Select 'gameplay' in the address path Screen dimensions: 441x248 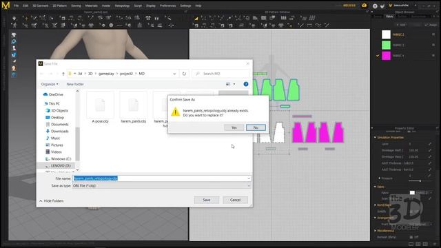pos(106,74)
